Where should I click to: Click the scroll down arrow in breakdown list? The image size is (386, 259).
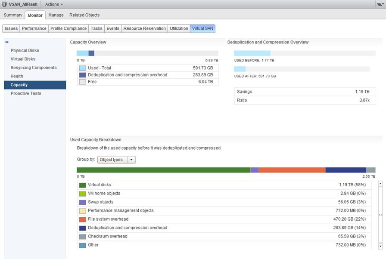(x=380, y=246)
